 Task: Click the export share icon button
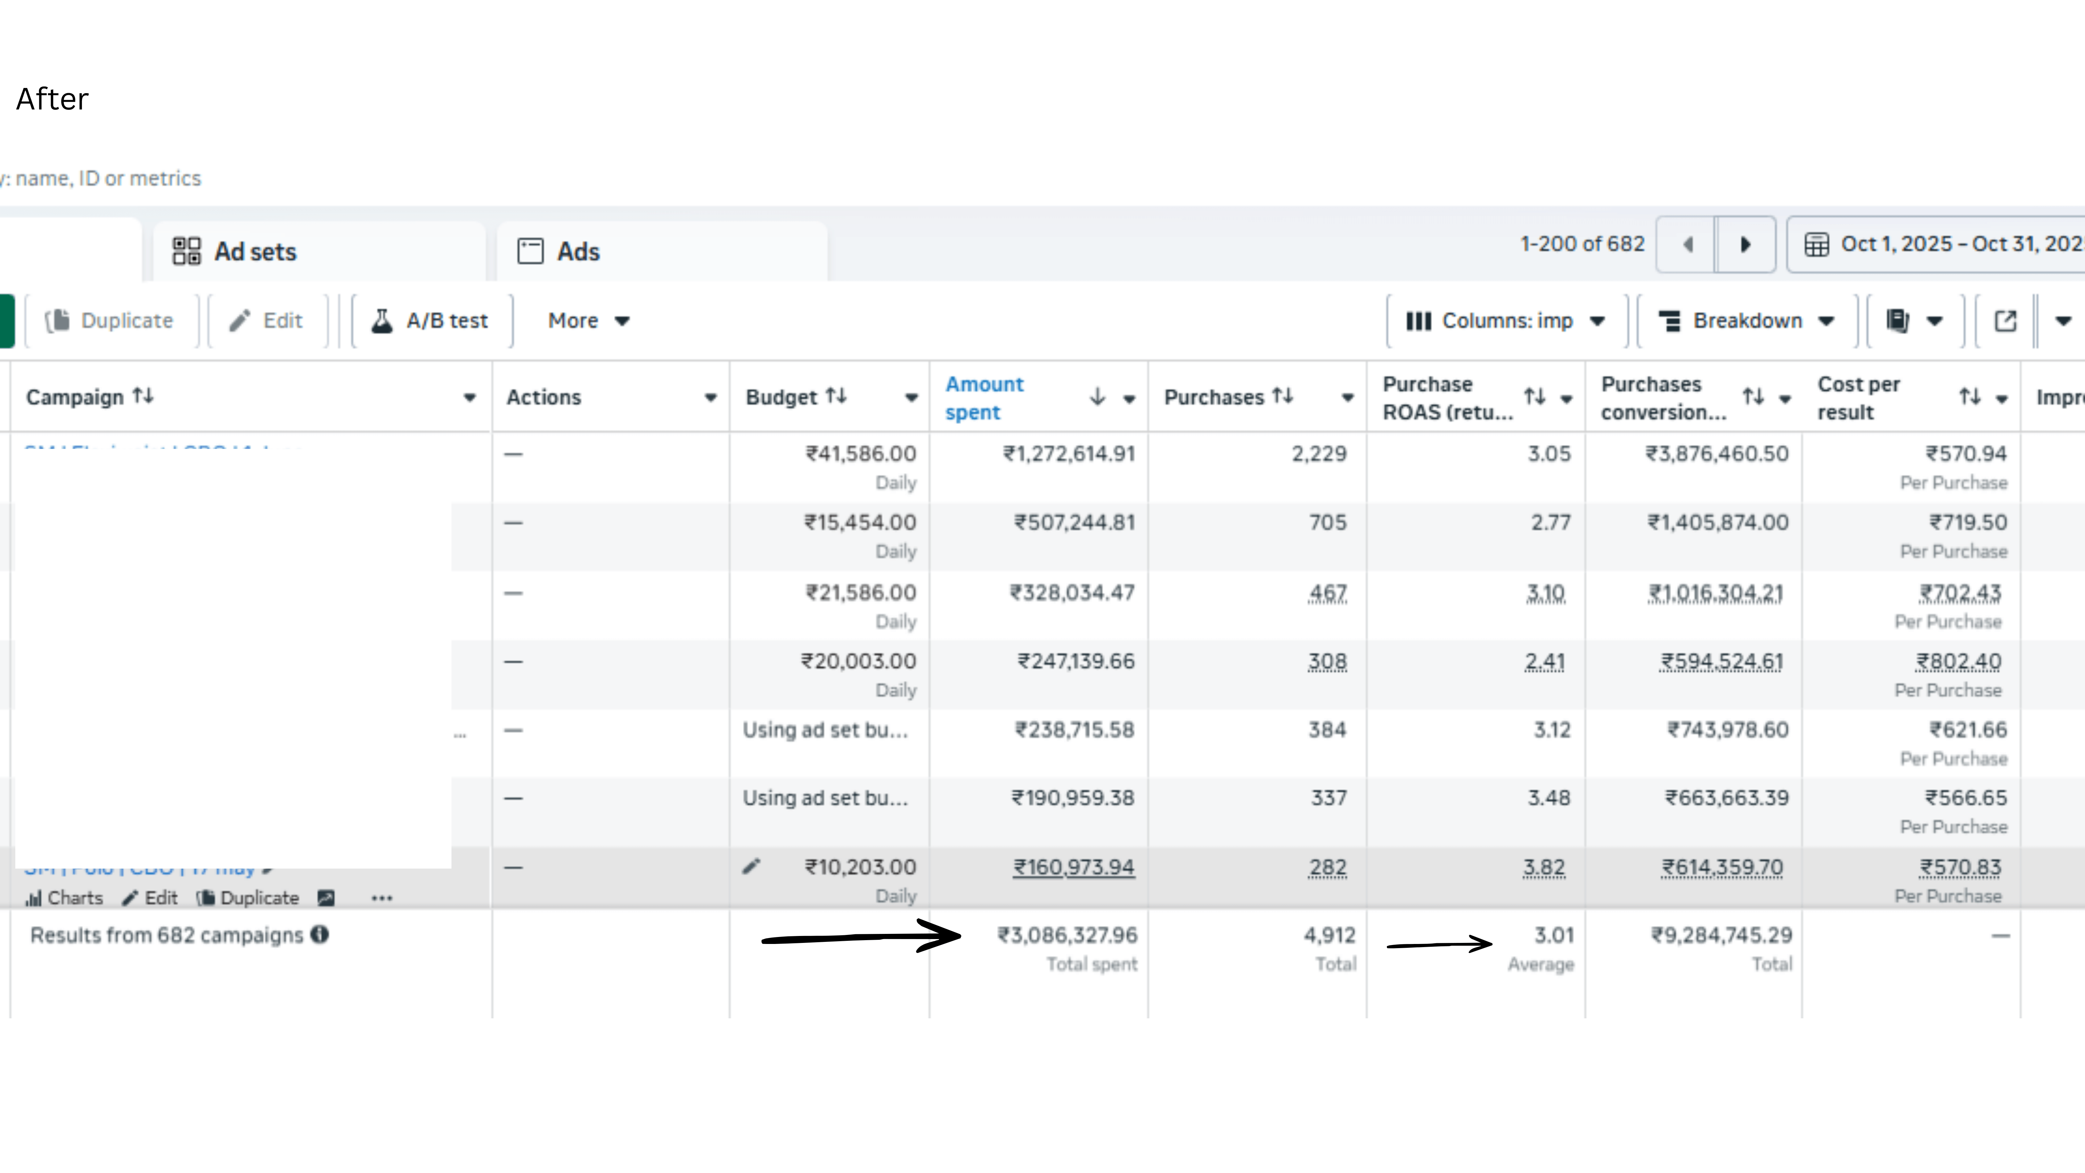[2005, 320]
